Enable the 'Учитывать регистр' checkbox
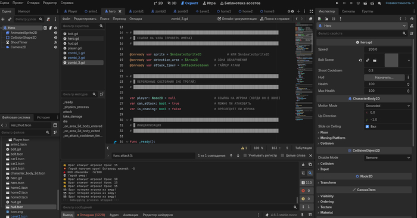 (x=245, y=155)
